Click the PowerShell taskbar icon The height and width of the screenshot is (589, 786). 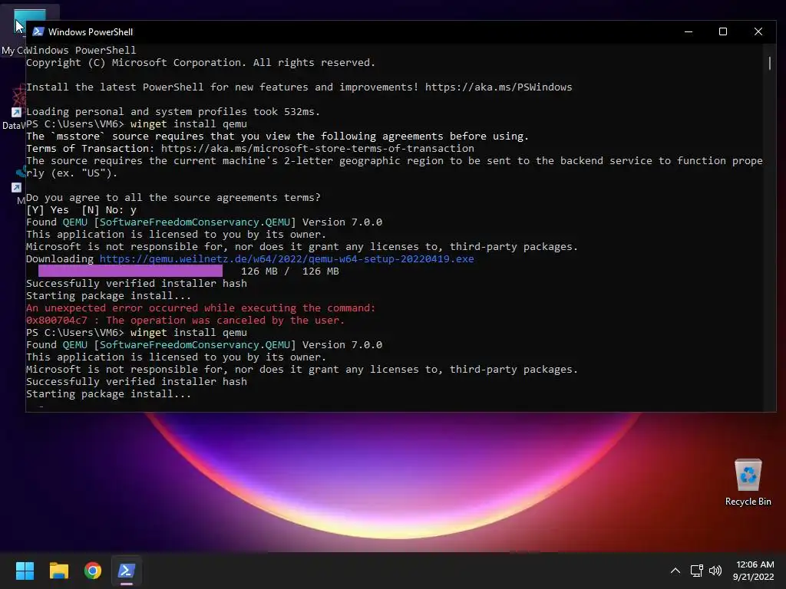[127, 571]
